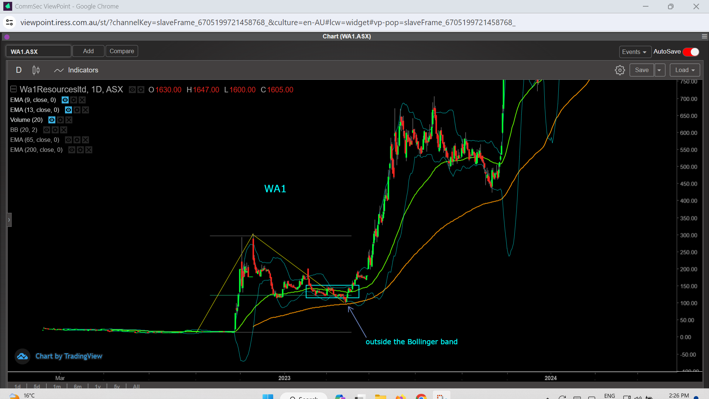The width and height of the screenshot is (709, 399).
Task: Click the ENG language indicator in taskbar
Action: [x=610, y=396]
